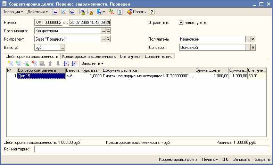273x165 pixels.
Task: Click the create-based-on document icon
Action: [99, 12]
